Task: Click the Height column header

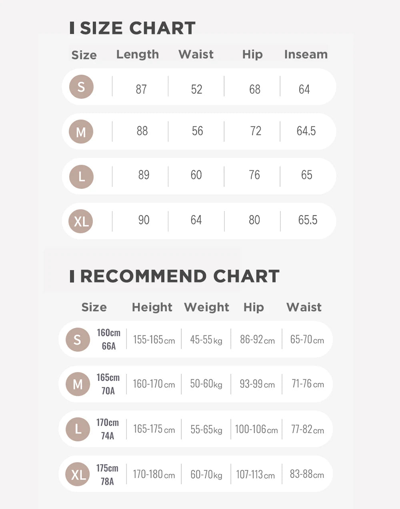Action: click(x=152, y=307)
